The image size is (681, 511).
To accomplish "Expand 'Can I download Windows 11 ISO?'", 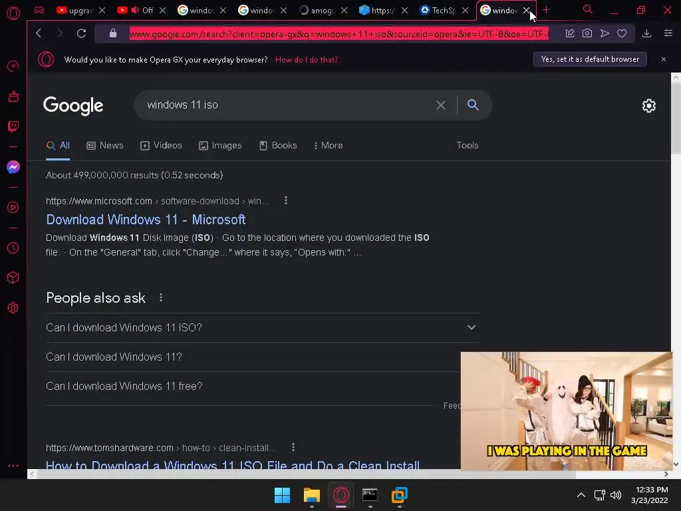I will (262, 327).
